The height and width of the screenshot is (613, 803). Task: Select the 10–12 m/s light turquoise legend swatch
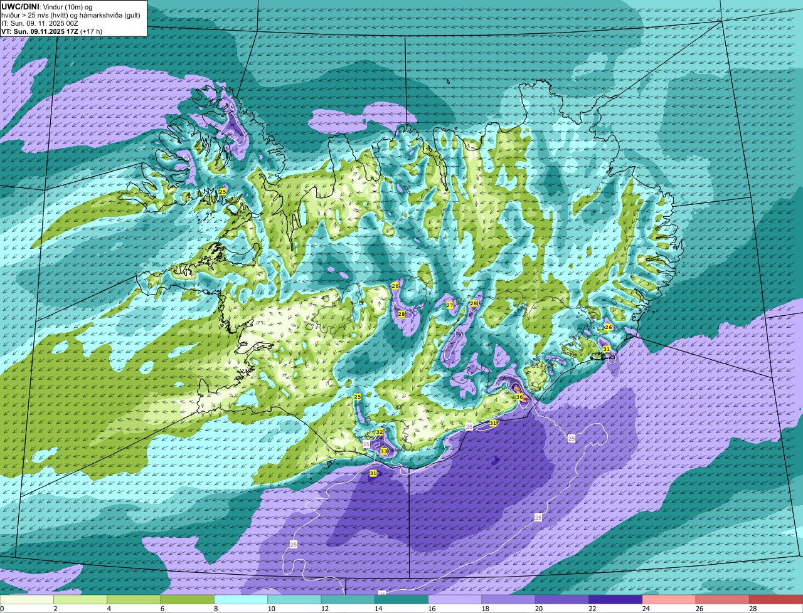[x=294, y=600]
